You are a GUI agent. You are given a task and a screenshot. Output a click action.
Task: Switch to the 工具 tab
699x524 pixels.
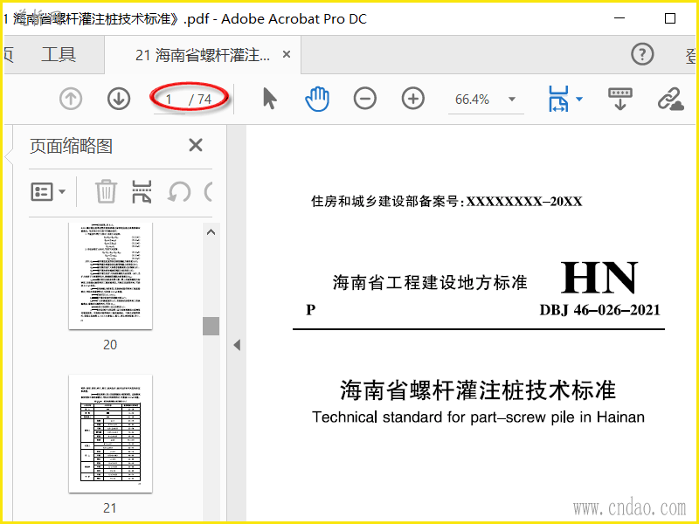coord(59,55)
